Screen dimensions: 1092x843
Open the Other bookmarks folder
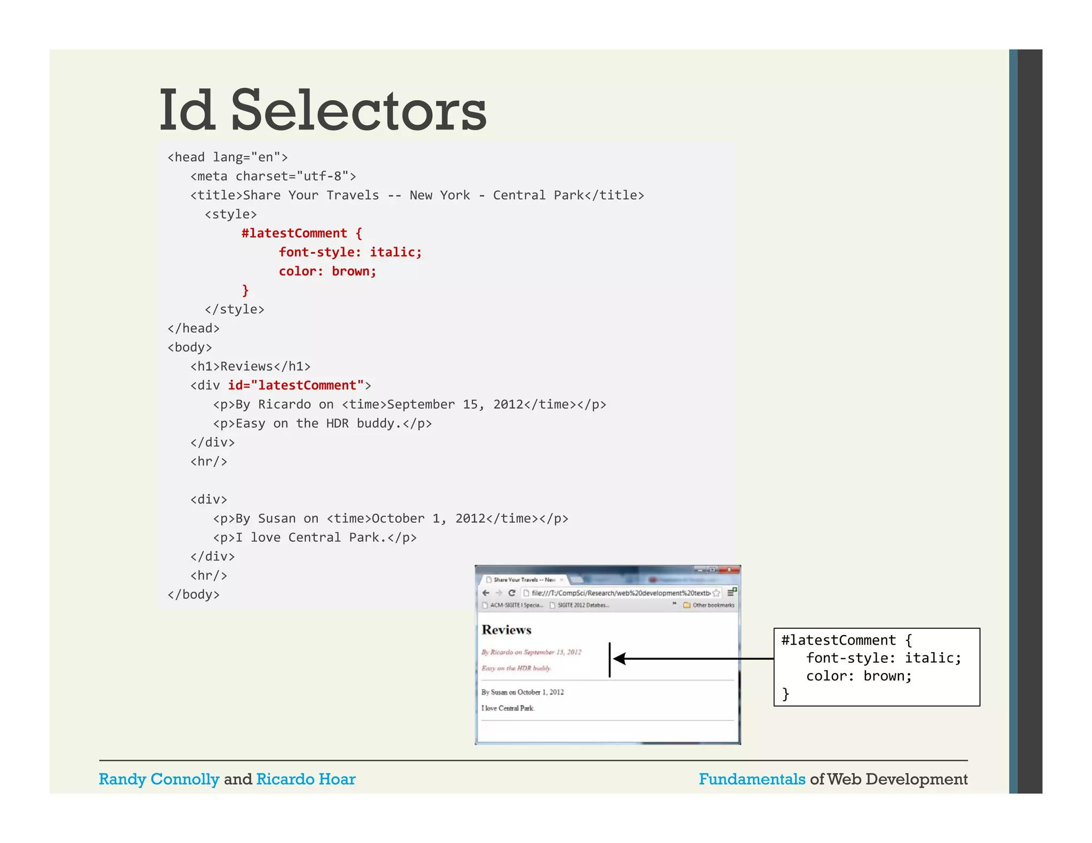(713, 605)
